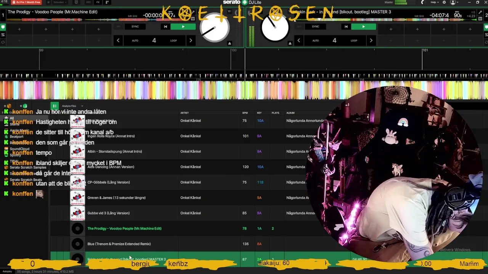Toggle SYNC on deck 2
Viewport: 488px width, 274px height.
315,27
